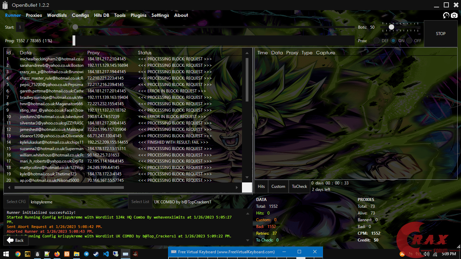The height and width of the screenshot is (259, 461).
Task: Open the Runner tab
Action: point(13,15)
